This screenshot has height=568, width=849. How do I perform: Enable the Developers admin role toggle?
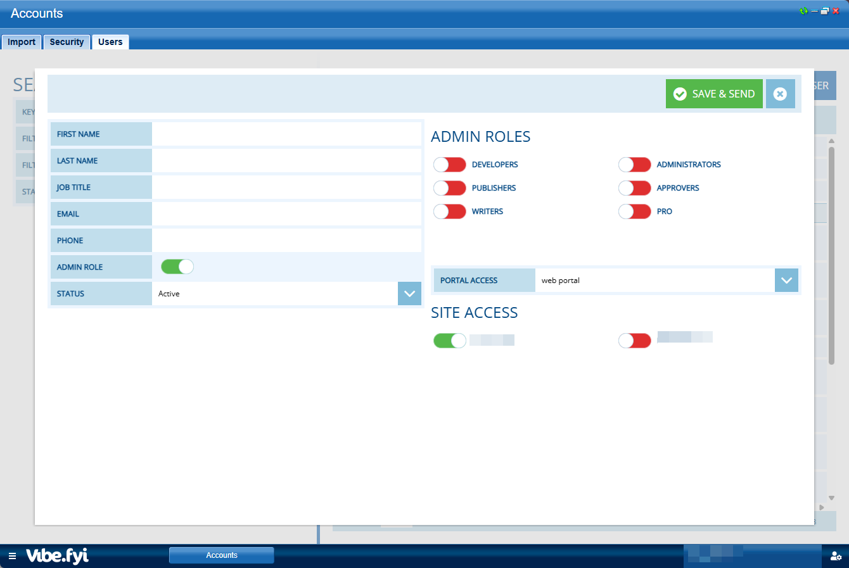tap(450, 165)
